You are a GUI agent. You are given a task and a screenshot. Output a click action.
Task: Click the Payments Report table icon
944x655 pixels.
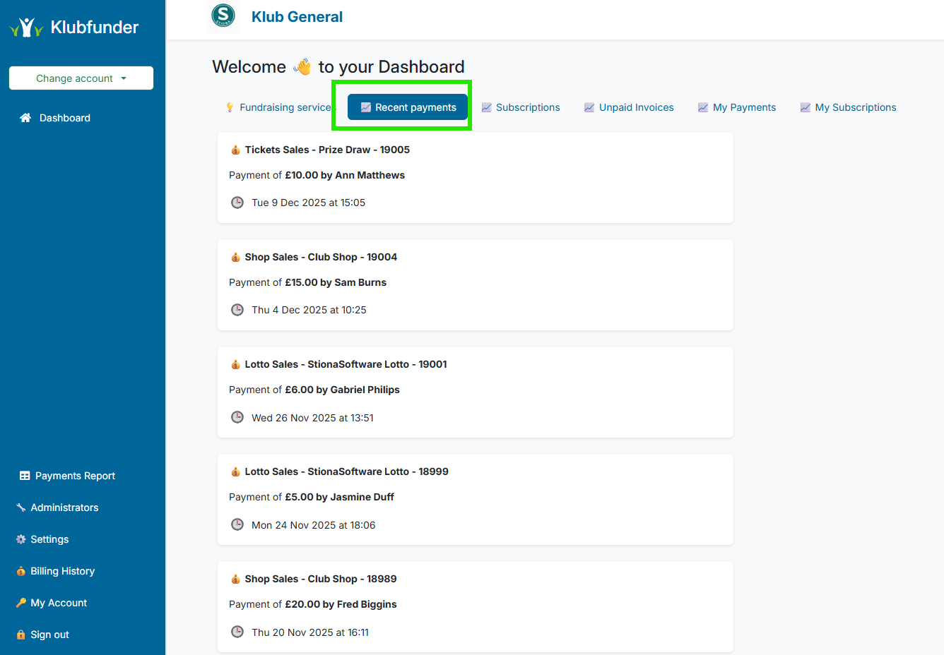[x=25, y=476]
